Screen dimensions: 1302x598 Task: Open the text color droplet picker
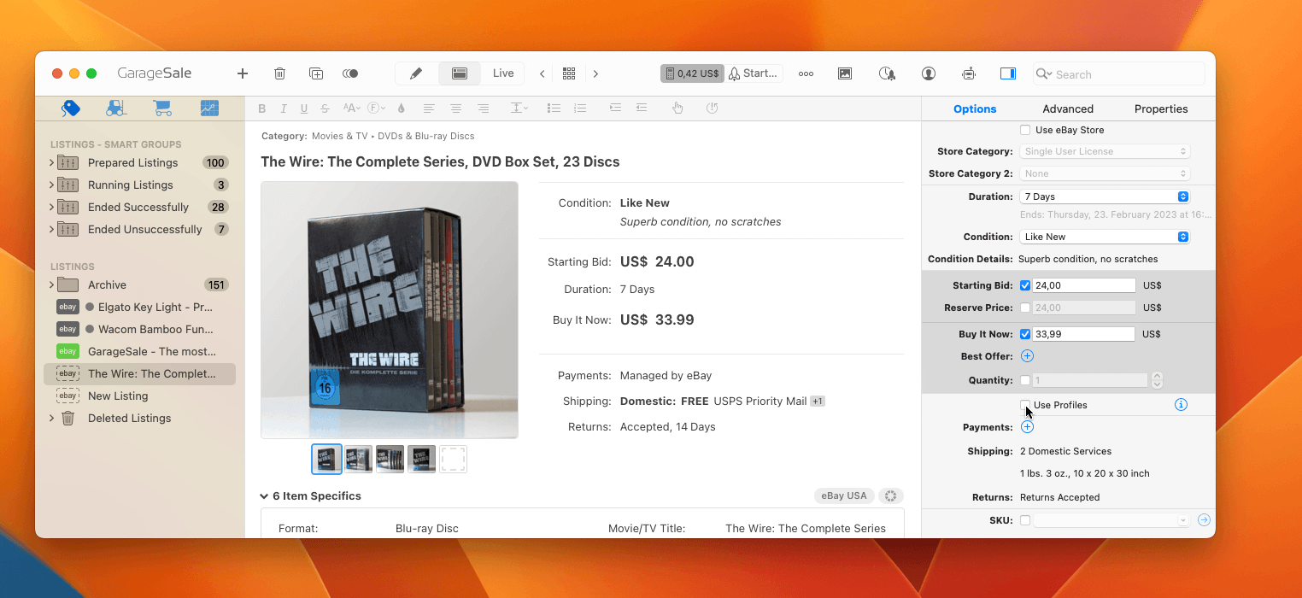402,108
